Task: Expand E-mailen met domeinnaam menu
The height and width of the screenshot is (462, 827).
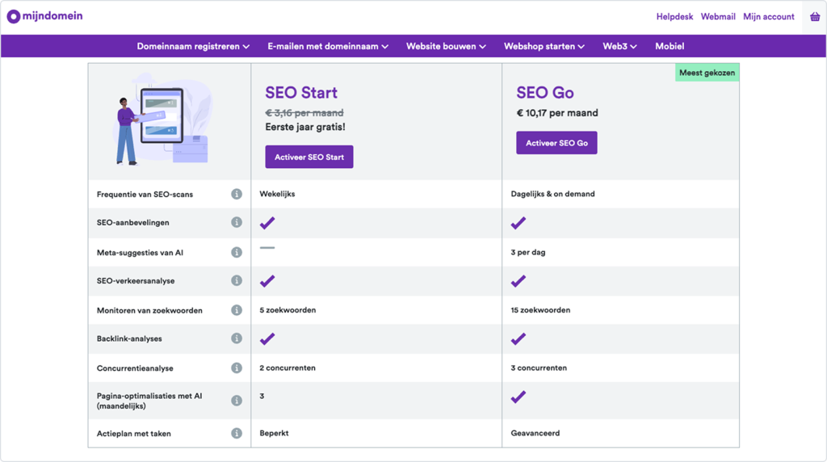Action: click(328, 46)
